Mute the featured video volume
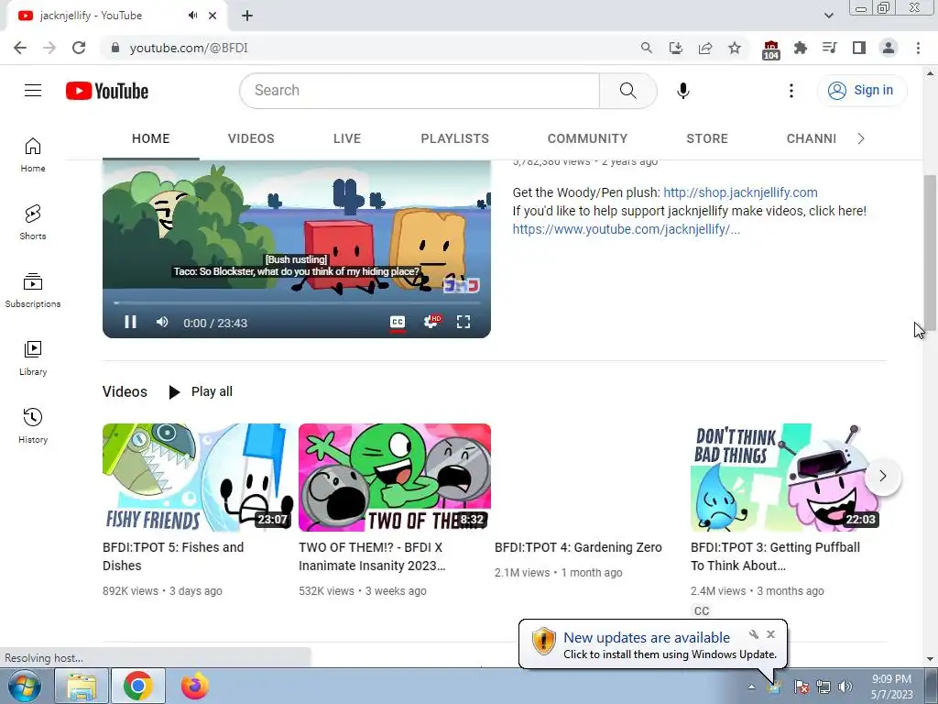 [162, 322]
